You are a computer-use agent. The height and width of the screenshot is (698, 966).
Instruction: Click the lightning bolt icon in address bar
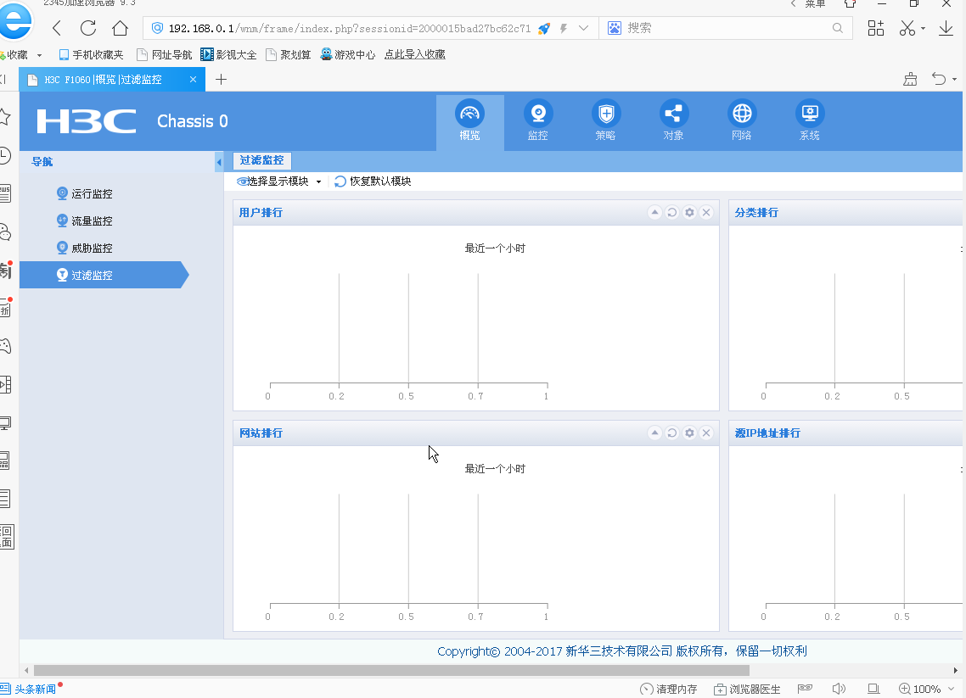pos(563,28)
